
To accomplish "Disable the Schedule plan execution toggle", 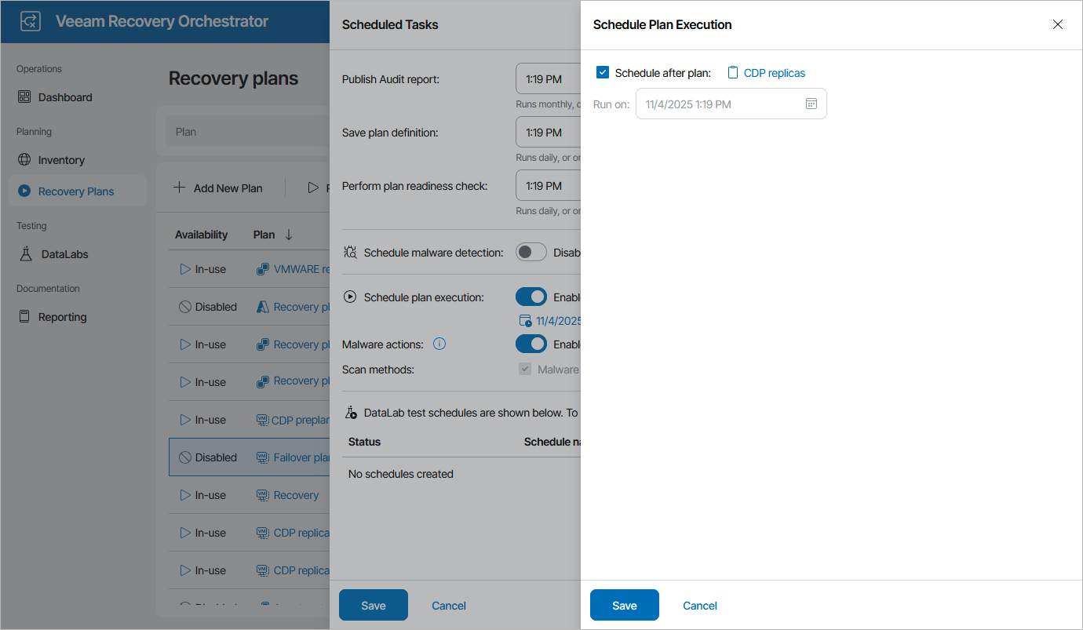I will (531, 297).
